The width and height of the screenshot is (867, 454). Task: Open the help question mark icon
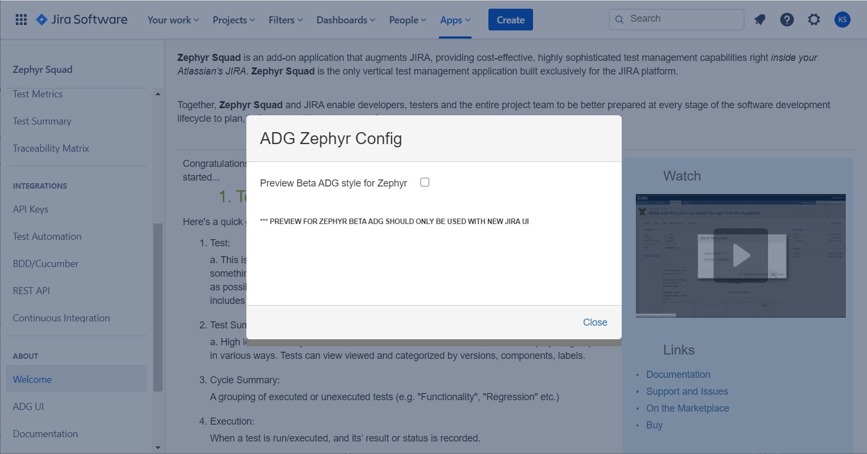tap(787, 20)
